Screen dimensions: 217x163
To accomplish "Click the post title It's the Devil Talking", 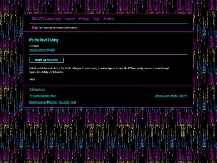I will tap(44, 40).
